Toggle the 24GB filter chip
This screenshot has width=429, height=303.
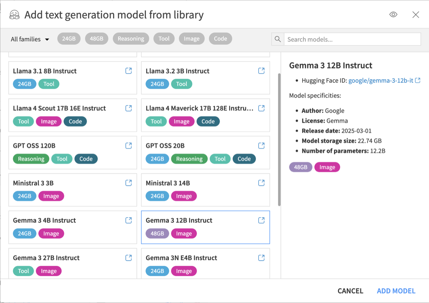tap(69, 39)
